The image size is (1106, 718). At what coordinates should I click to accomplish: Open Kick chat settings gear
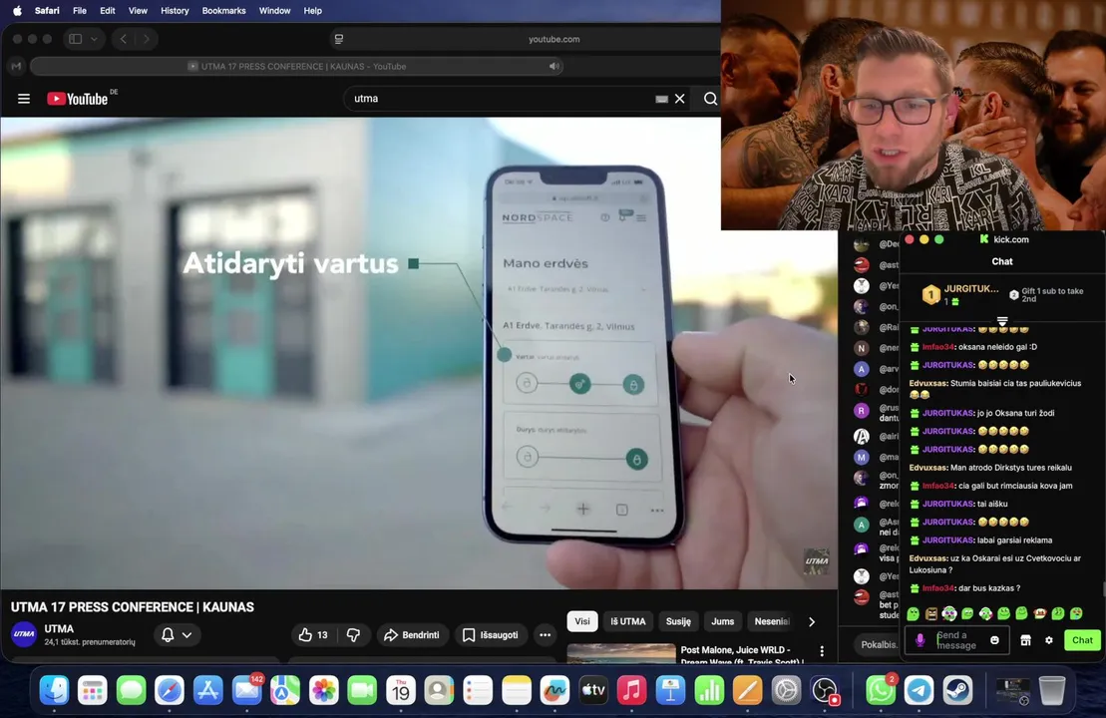(1049, 640)
